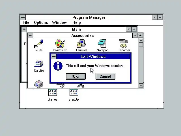
Task: Maximize the Program Manager window
Action: pos(160,17)
